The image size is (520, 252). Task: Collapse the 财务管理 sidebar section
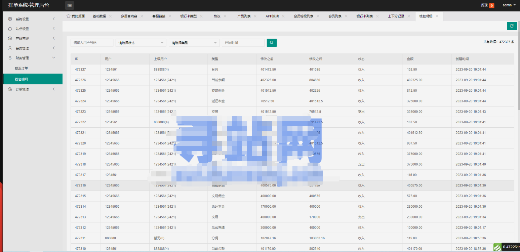pos(33,58)
